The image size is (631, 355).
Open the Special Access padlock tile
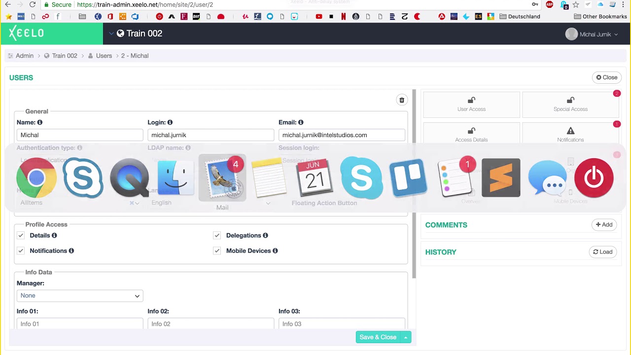[570, 105]
